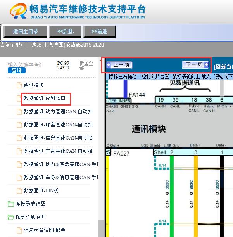Click the page icon beside 数据通讯-LIN线
233x237 pixels.
[19, 191]
